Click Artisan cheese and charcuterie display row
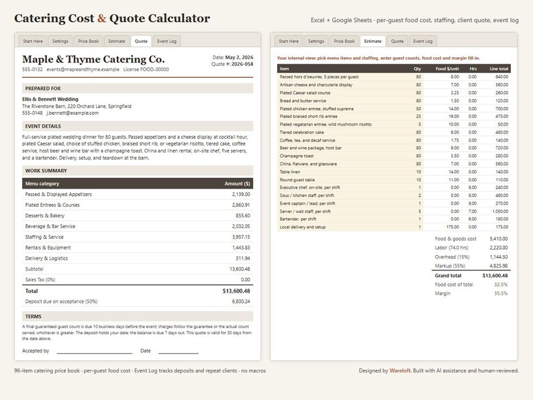Viewport: 533px width, 400px height. (x=393, y=85)
